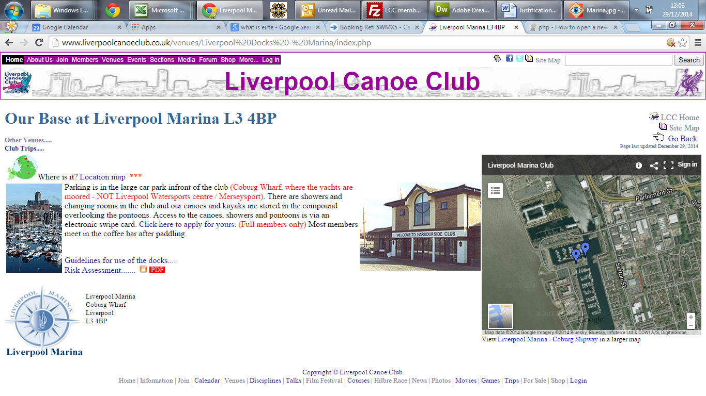Click the Liverpool Canoe Club logo in banner
Screen dimensions: 706x396
[x=17, y=82]
